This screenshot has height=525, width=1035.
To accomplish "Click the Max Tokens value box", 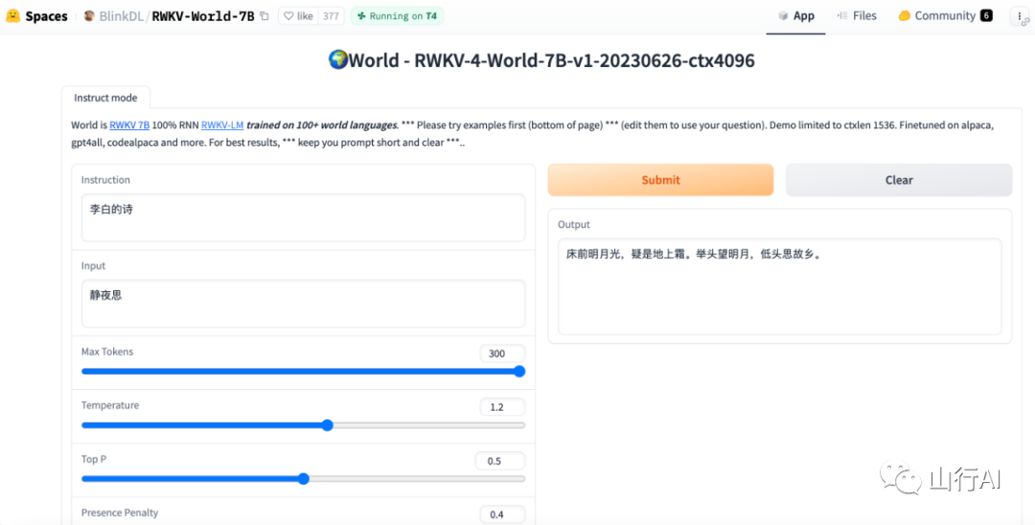I will 501,354.
